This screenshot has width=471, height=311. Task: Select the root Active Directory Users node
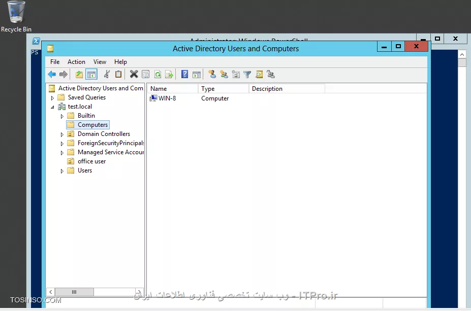pyautogui.click(x=96, y=88)
